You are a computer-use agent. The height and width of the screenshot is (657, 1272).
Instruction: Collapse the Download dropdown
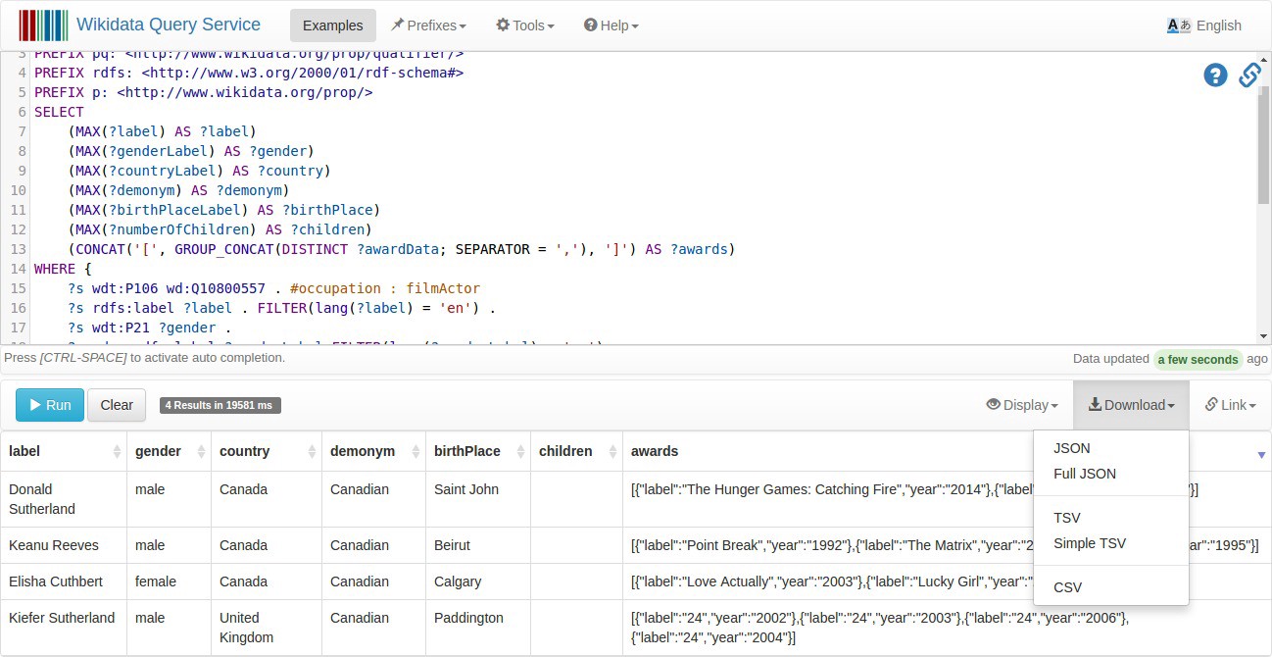tap(1131, 405)
